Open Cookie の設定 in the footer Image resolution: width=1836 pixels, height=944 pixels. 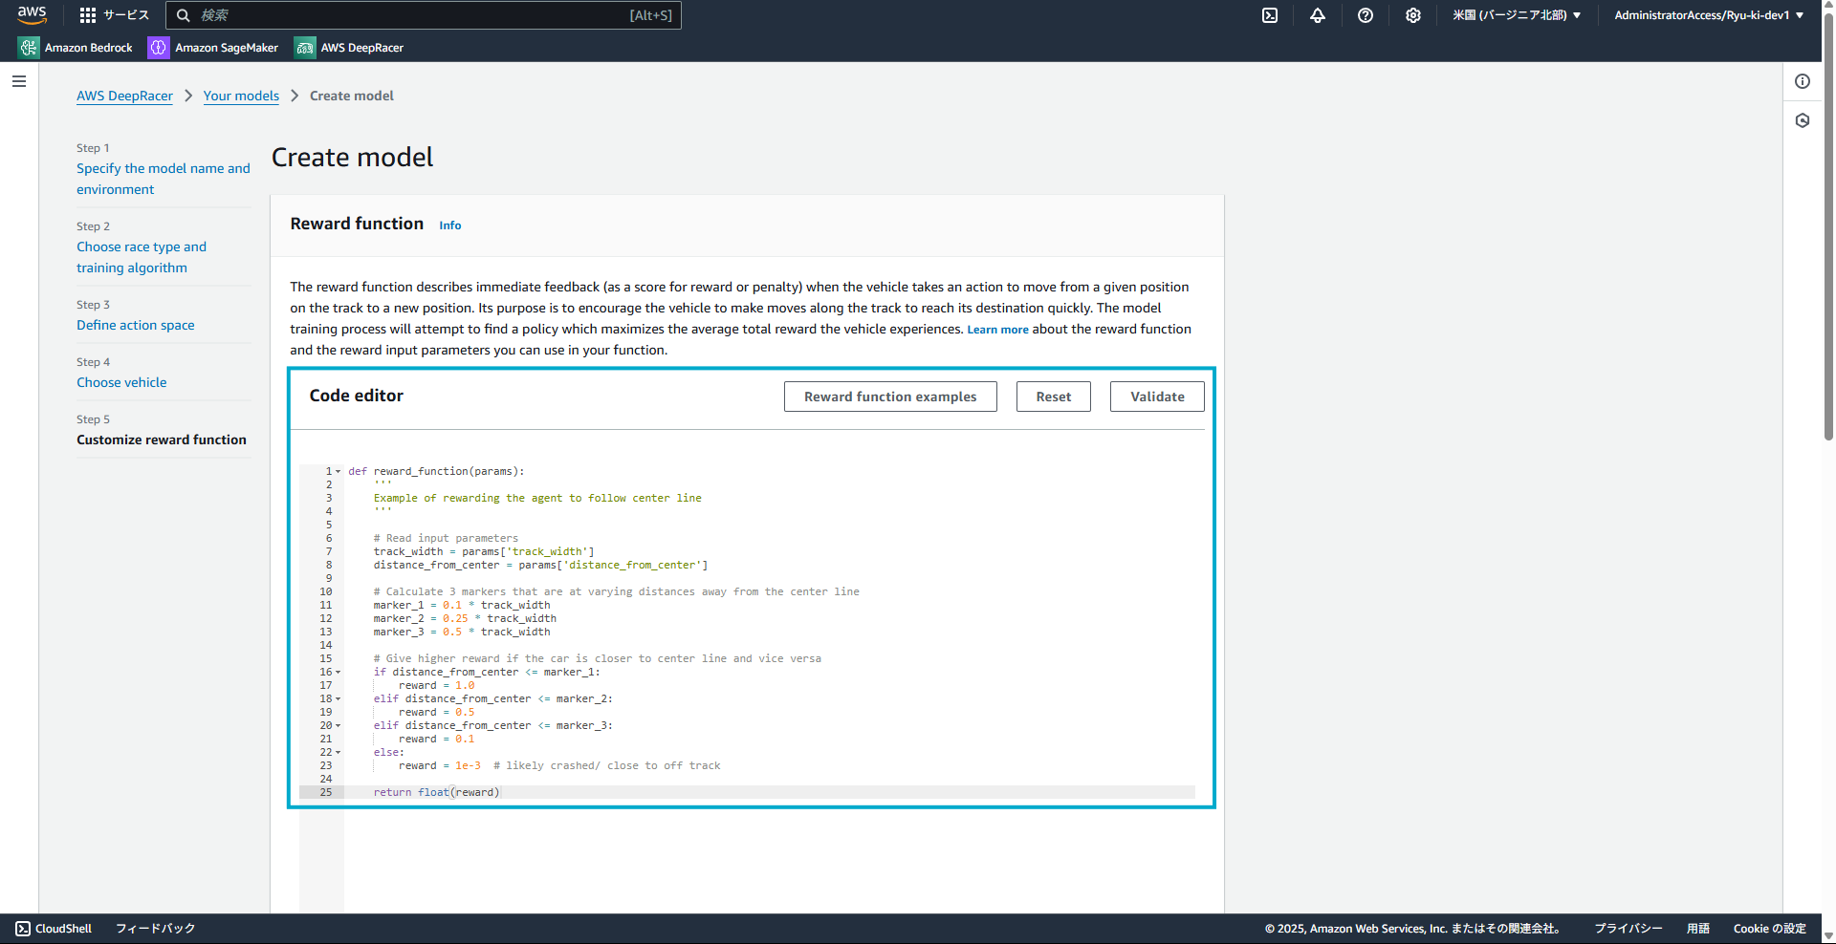click(x=1769, y=929)
